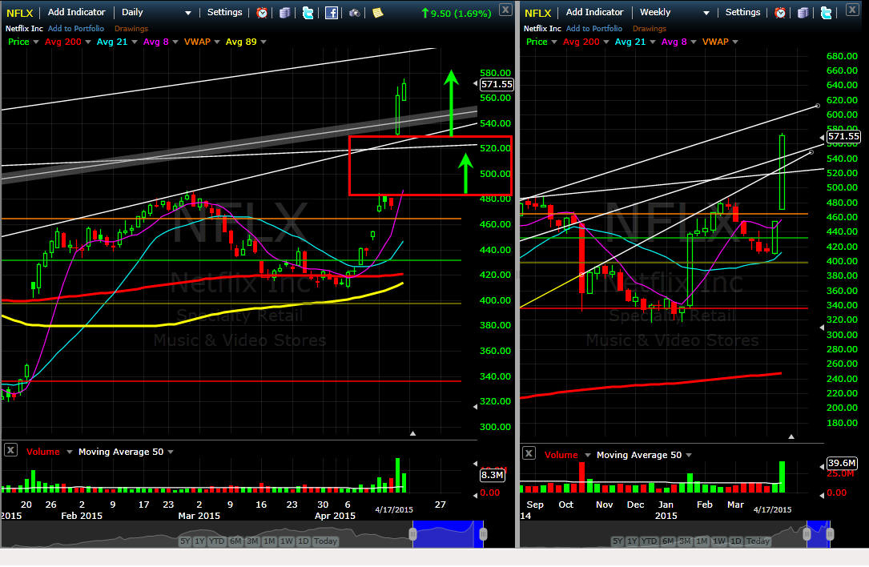This screenshot has width=869, height=567.
Task: Expand Avg 200 options in Daily chart
Action: (88, 42)
